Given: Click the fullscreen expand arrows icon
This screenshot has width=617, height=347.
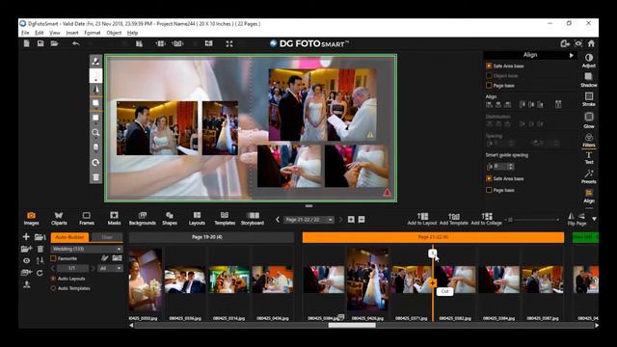Looking at the screenshot, I should pos(229,43).
